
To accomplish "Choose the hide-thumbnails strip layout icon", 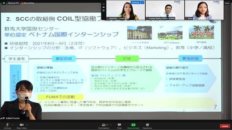I will pos(104,4).
